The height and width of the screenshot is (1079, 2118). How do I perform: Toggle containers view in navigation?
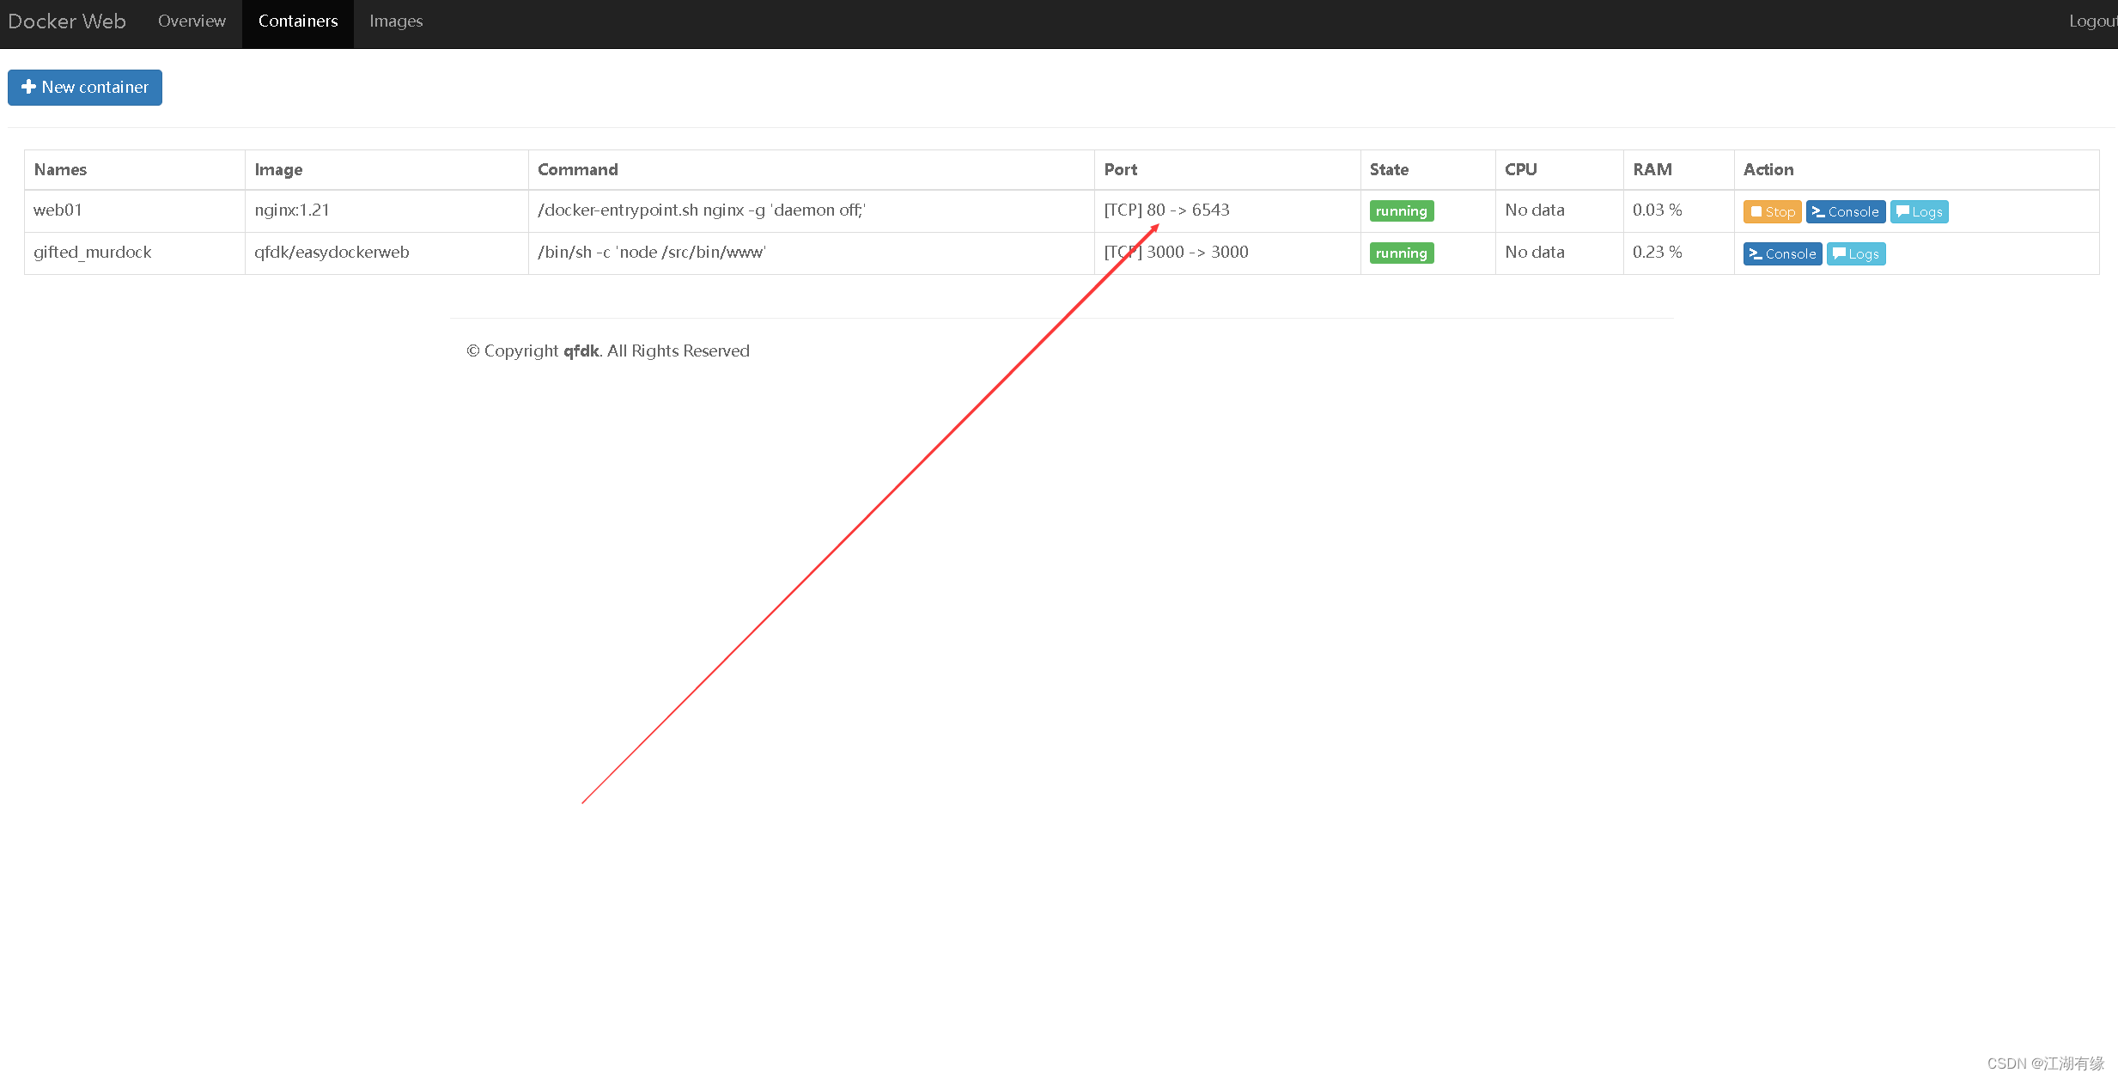[x=297, y=21]
